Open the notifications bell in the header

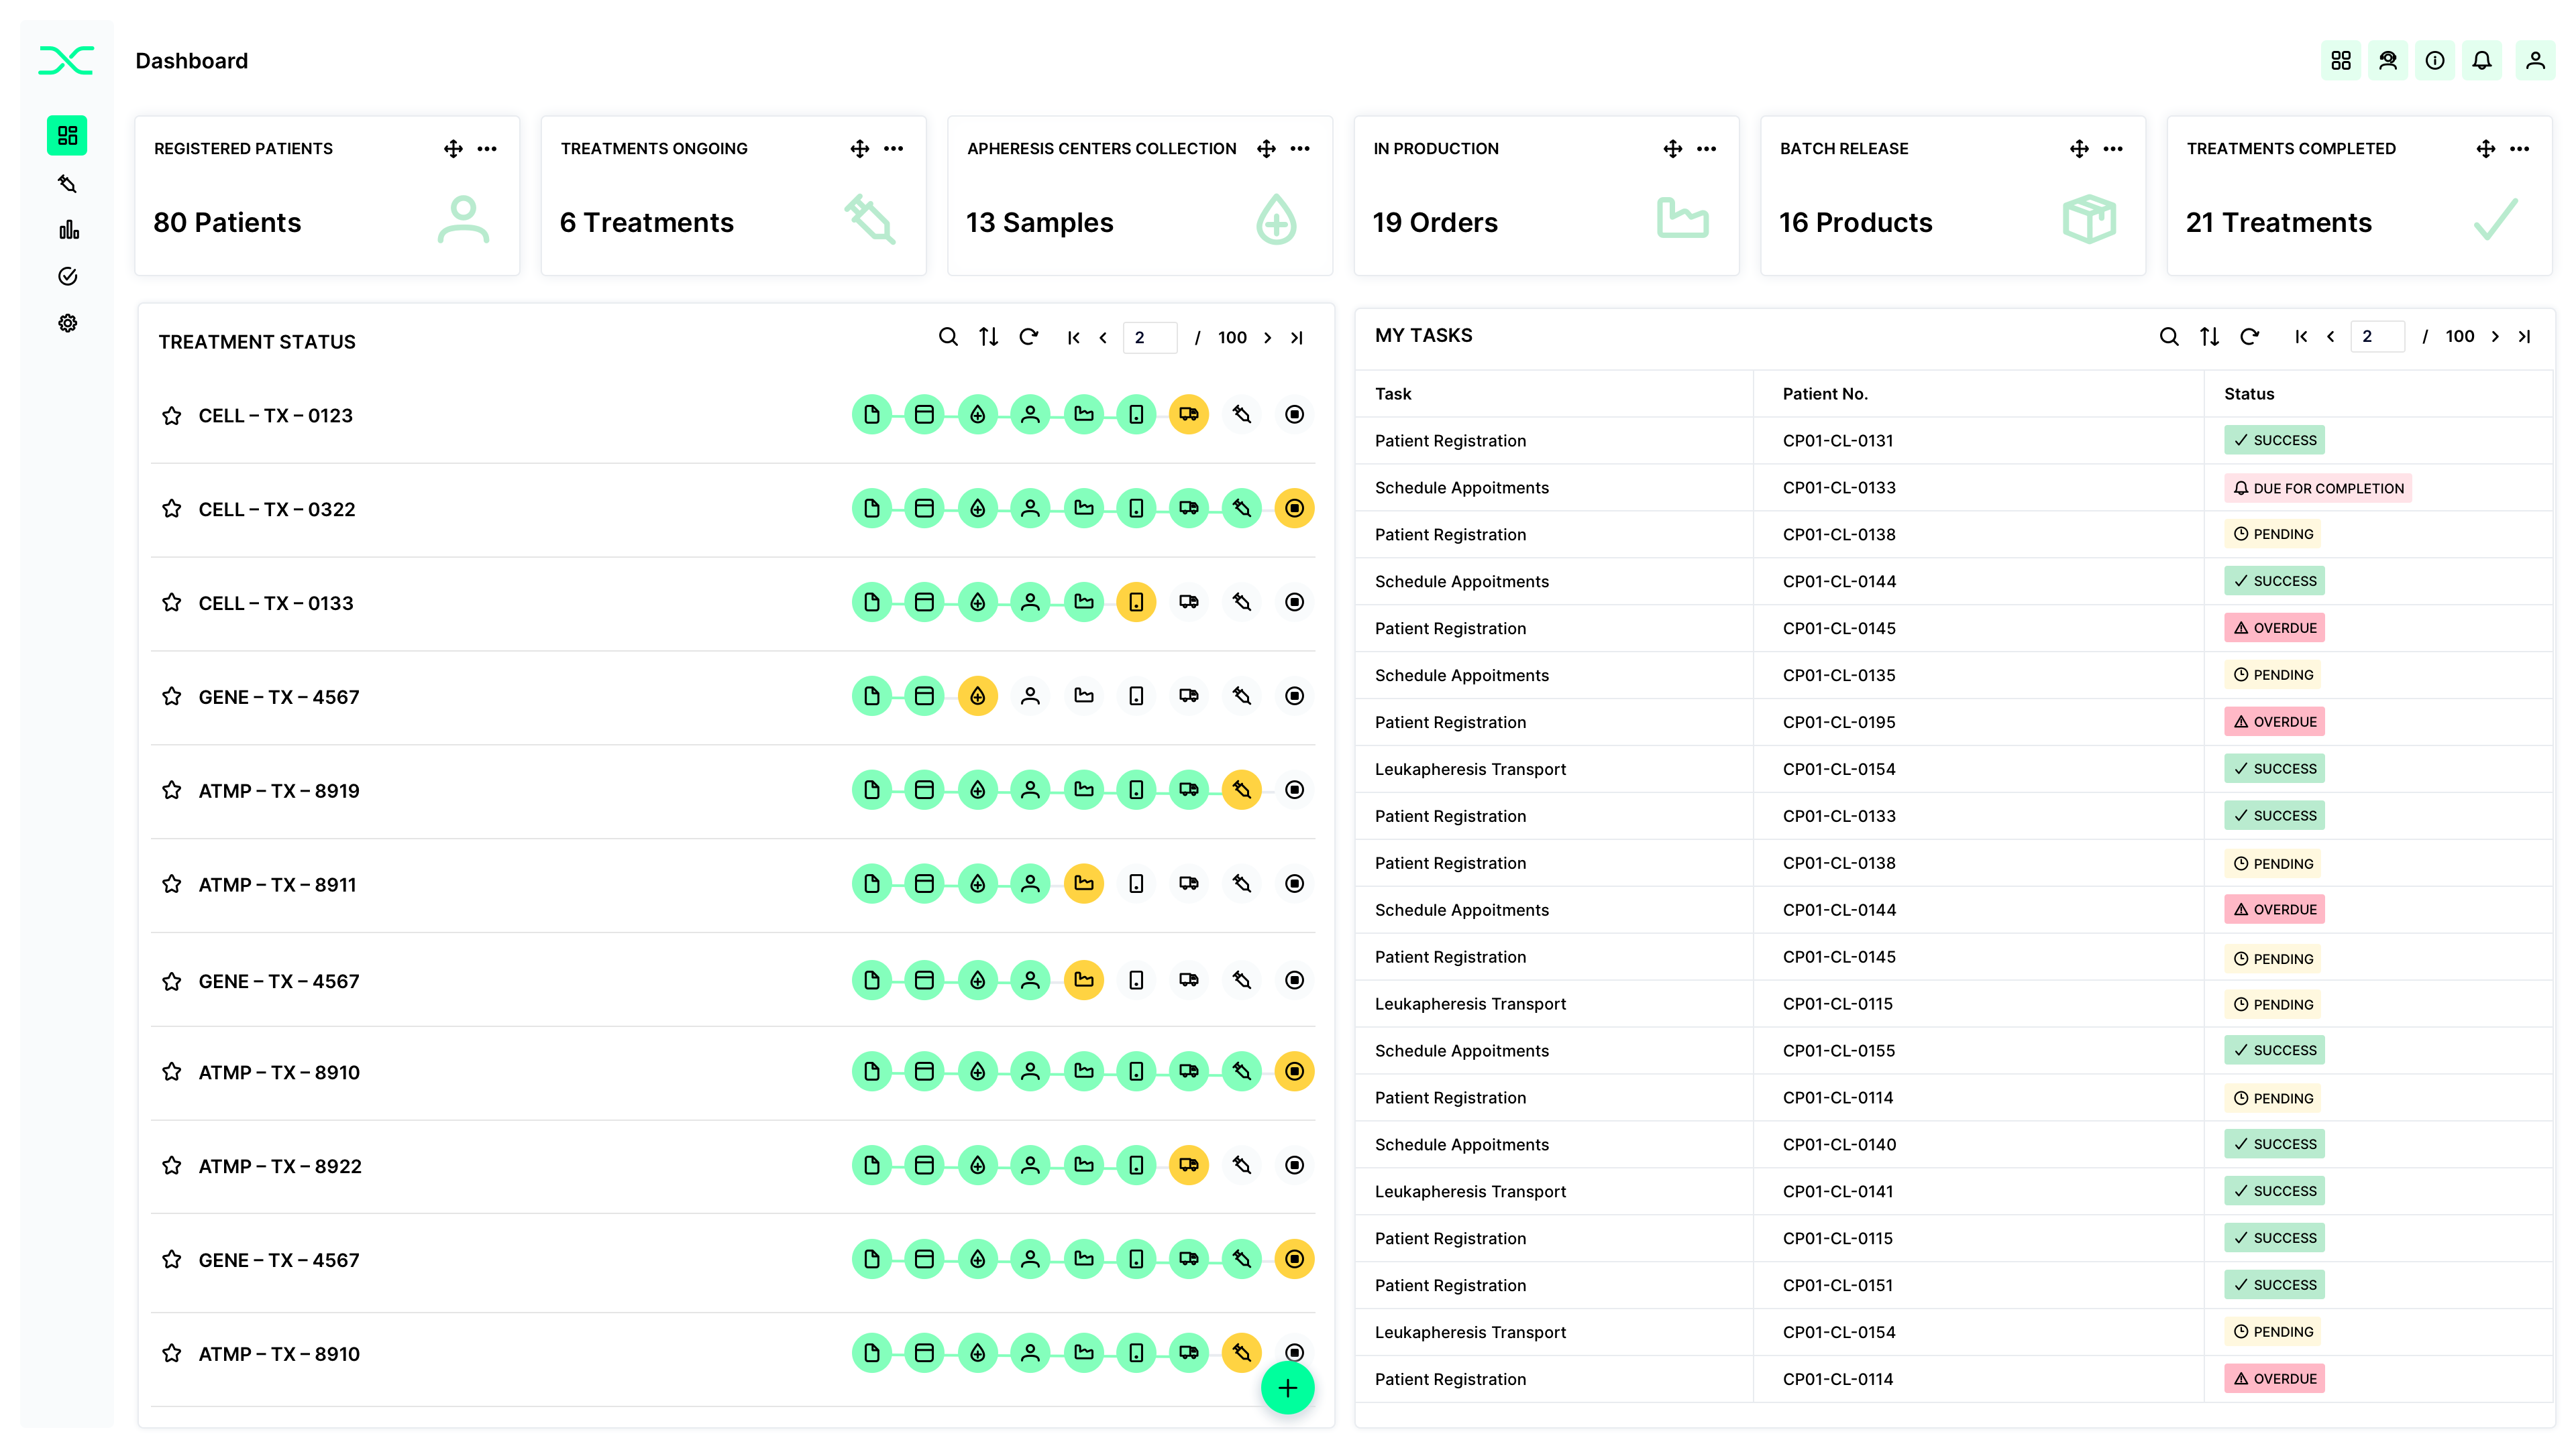tap(2482, 60)
